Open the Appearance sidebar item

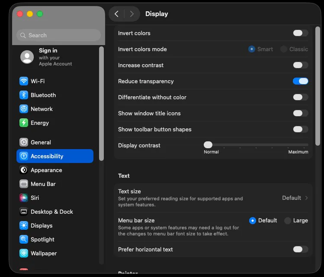tap(46, 170)
